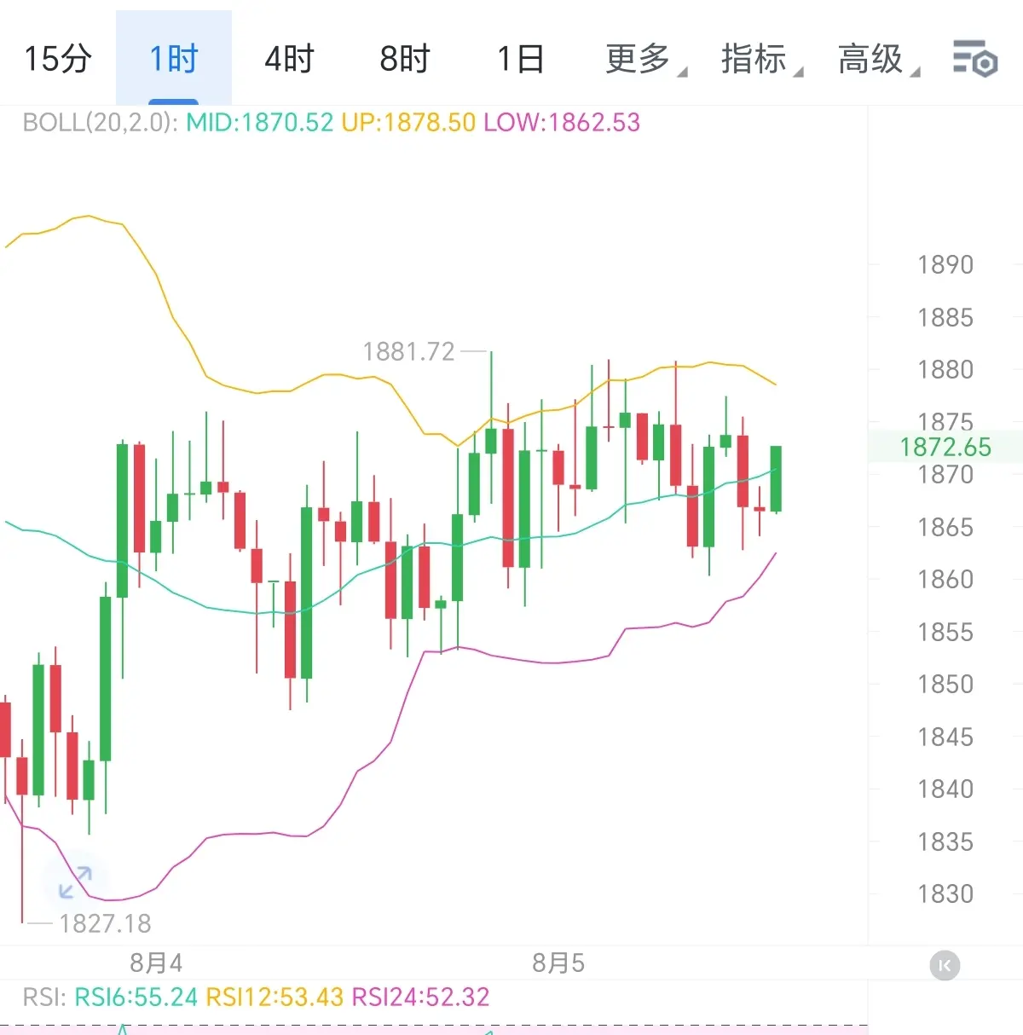The image size is (1023, 1035).
Task: Expand the chart with the fullscreen arrows icon
Action: pos(75,882)
